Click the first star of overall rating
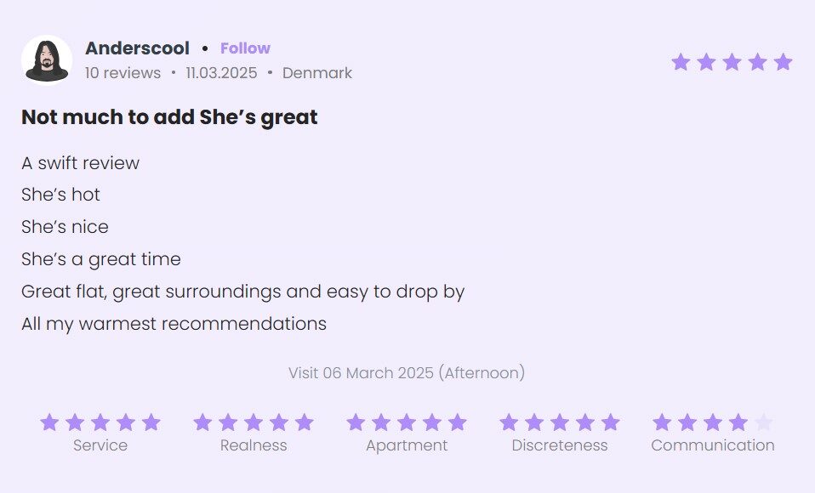815x493 pixels. point(681,62)
